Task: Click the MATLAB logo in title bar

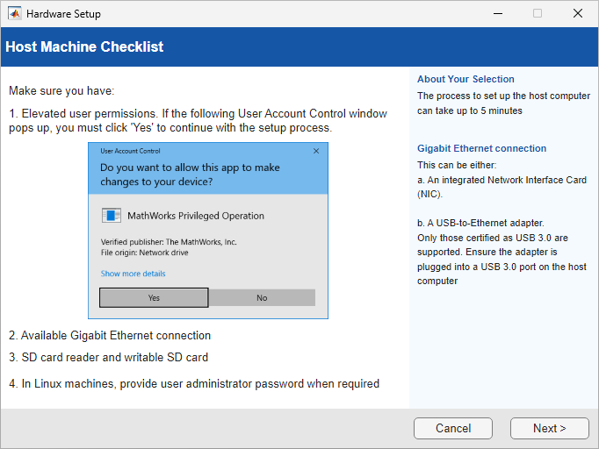Action: click(x=15, y=14)
